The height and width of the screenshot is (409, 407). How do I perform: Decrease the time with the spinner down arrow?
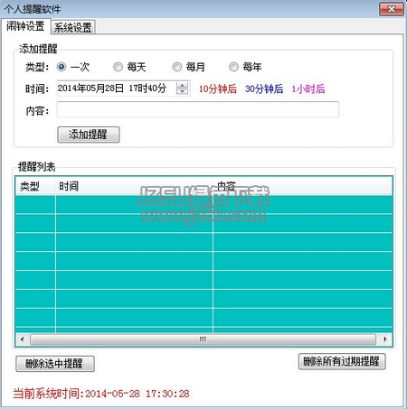(x=182, y=91)
